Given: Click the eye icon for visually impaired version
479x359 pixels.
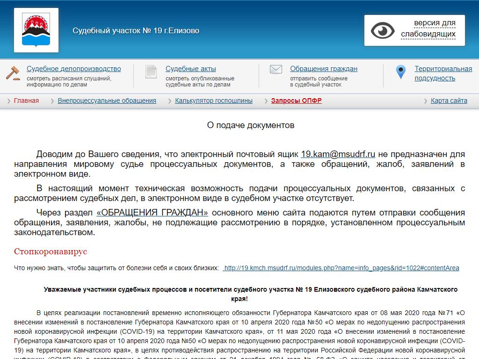Looking at the screenshot, I should coord(383,31).
